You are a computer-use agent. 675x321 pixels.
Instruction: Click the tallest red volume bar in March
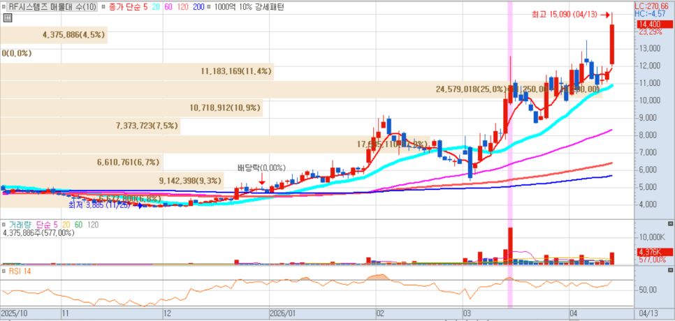pyautogui.click(x=511, y=246)
